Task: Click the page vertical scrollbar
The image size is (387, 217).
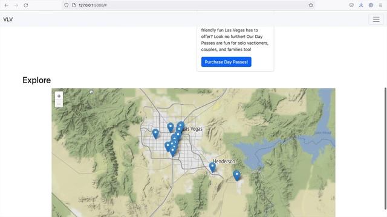Action: 385,149
